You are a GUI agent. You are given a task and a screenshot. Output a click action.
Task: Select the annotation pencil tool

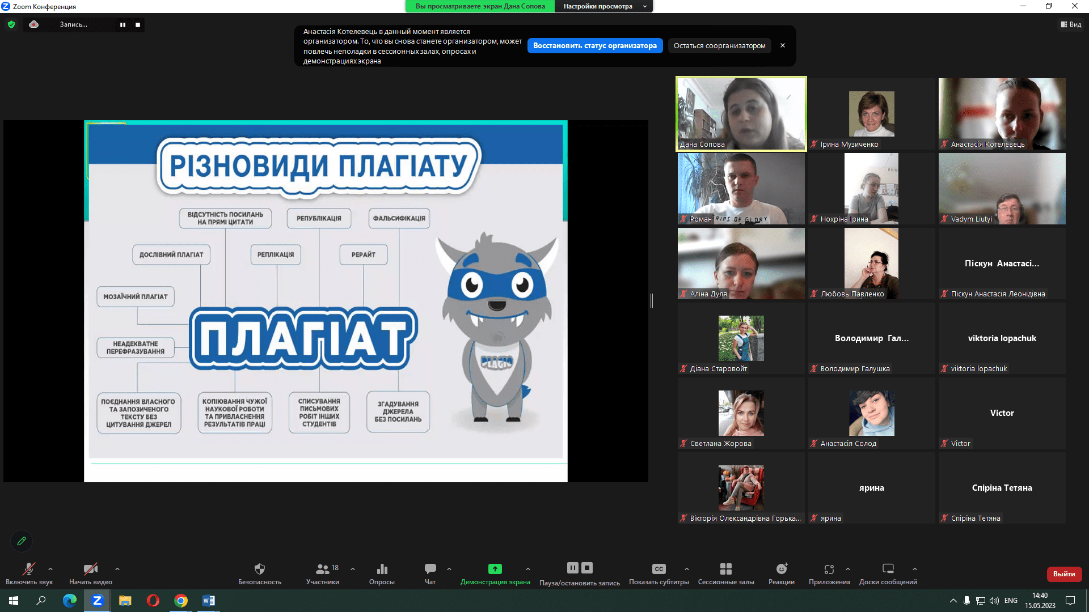[x=22, y=541]
